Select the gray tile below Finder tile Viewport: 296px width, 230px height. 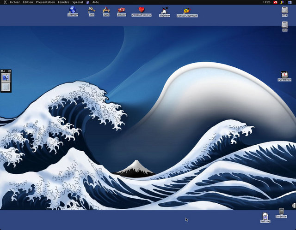(6, 87)
